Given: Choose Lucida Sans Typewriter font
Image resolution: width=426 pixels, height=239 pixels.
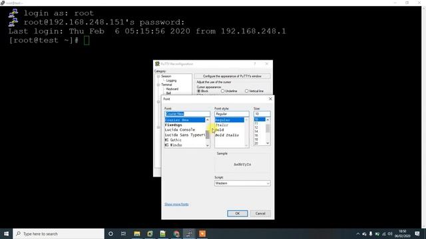Looking at the screenshot, I should (185, 135).
